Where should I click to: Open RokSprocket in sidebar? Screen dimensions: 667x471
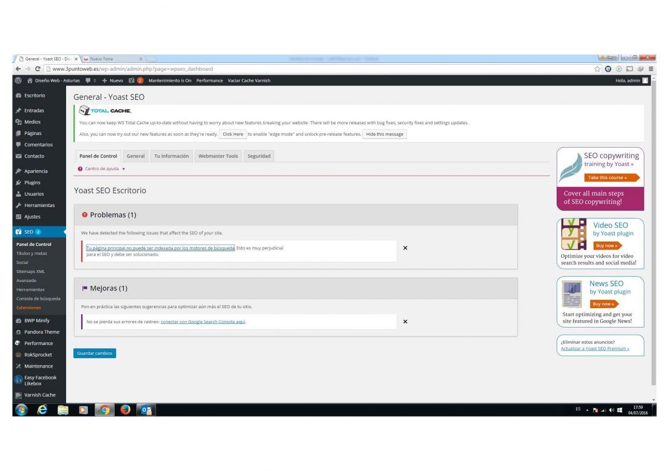pos(39,355)
